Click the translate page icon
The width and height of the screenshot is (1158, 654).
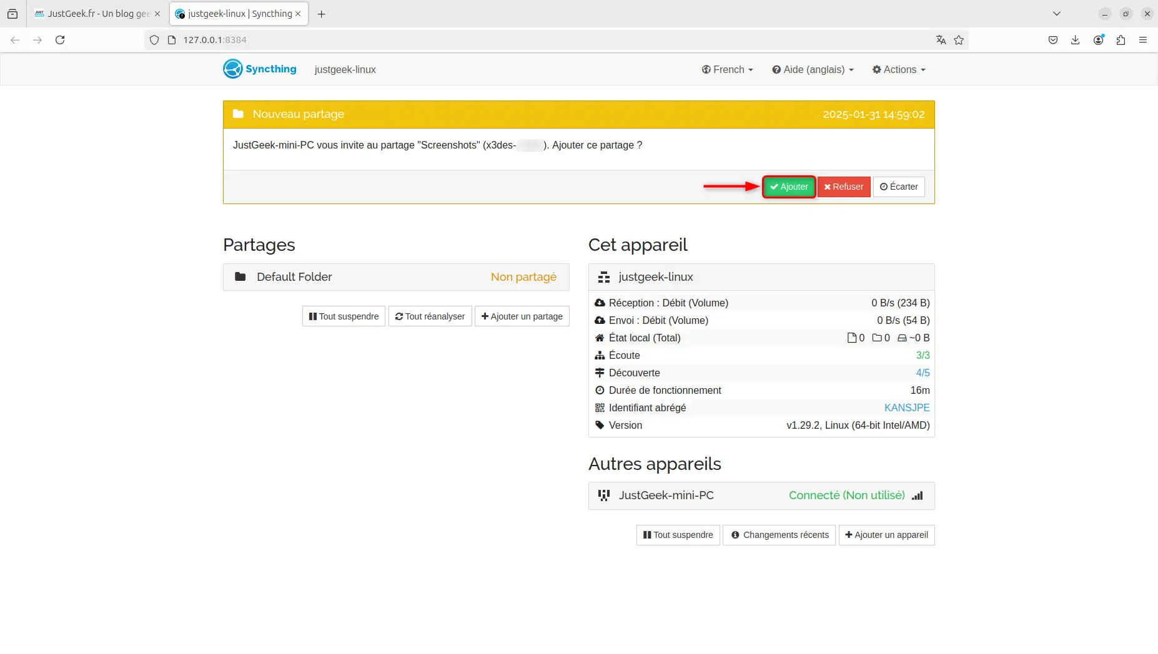941,40
